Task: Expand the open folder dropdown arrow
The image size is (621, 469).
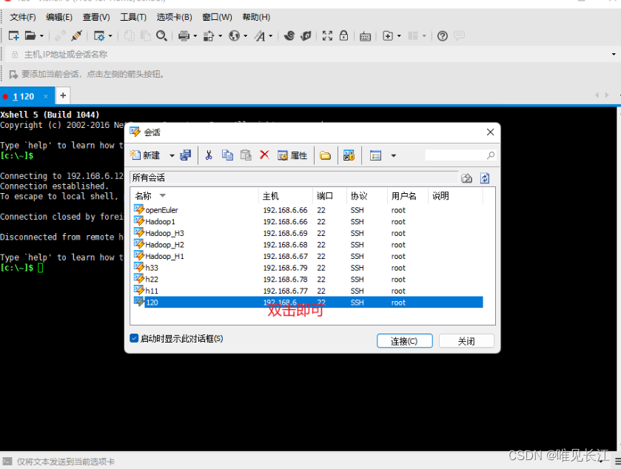Action: (x=41, y=36)
